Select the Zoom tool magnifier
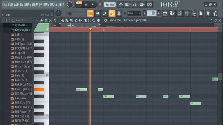The height and width of the screenshot is (125, 223). (94, 20)
